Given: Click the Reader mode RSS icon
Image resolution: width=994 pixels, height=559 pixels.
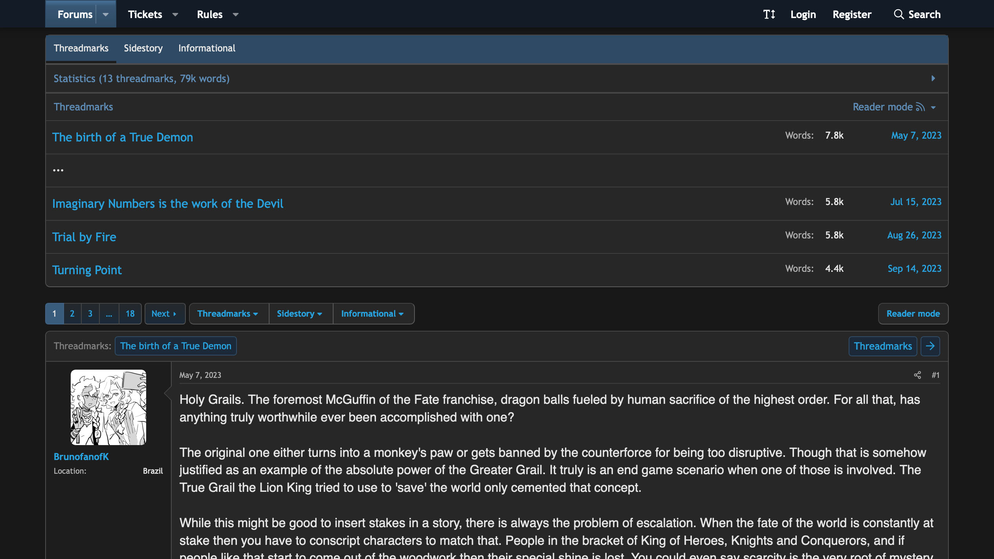Looking at the screenshot, I should (x=920, y=107).
